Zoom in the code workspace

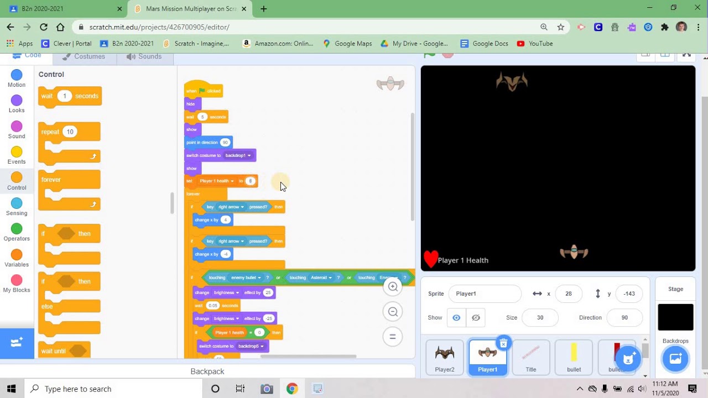(393, 286)
